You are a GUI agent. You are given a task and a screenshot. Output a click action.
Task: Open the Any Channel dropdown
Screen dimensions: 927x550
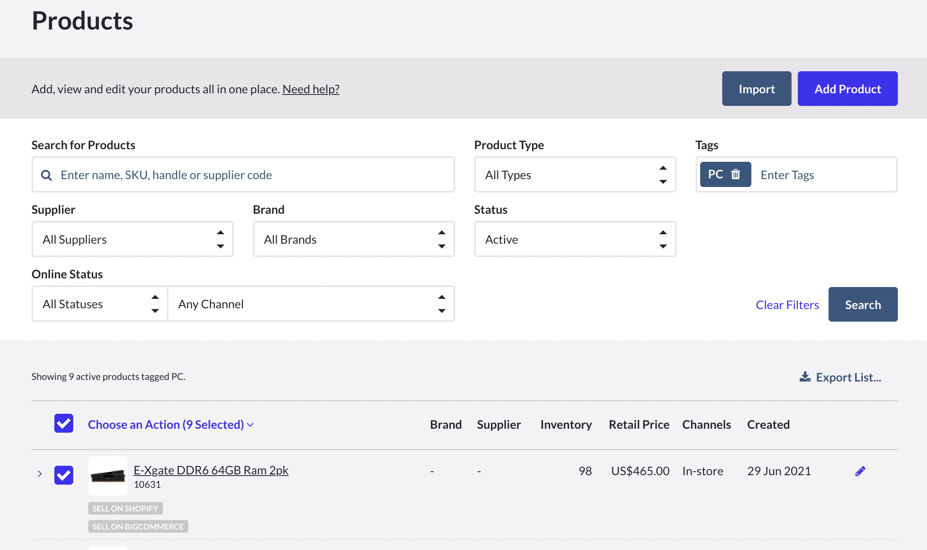pos(311,304)
